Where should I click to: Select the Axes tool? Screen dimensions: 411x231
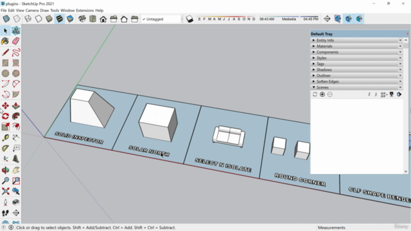(5, 158)
